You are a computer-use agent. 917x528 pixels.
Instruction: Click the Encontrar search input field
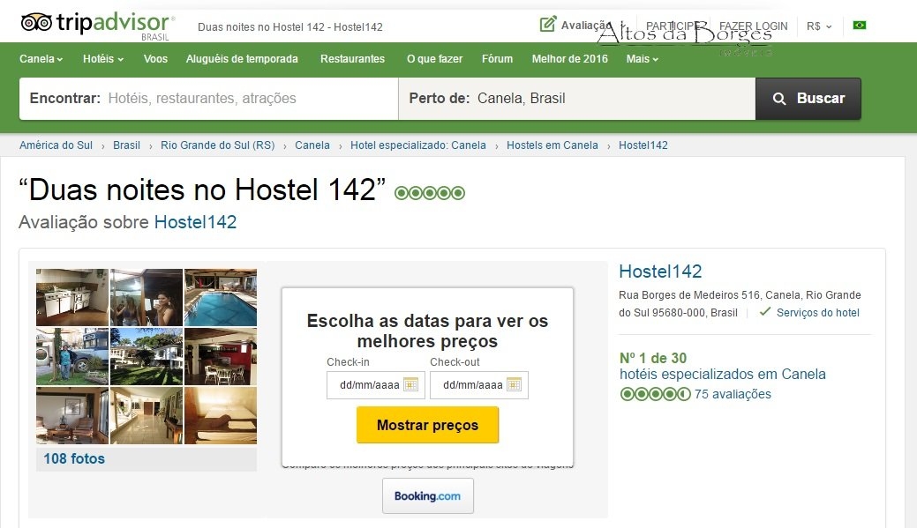(x=209, y=99)
